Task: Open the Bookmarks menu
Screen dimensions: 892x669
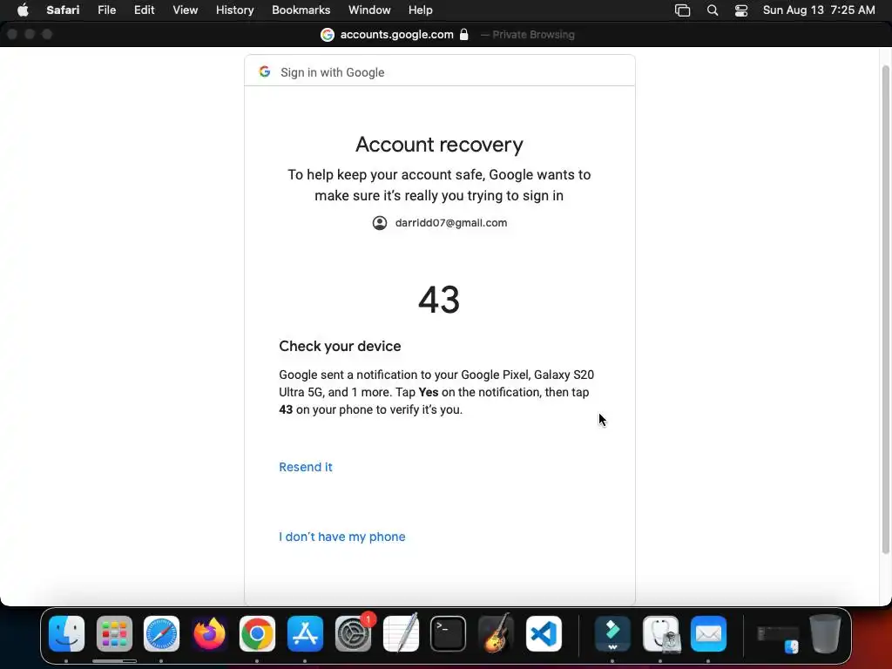Action: (301, 10)
